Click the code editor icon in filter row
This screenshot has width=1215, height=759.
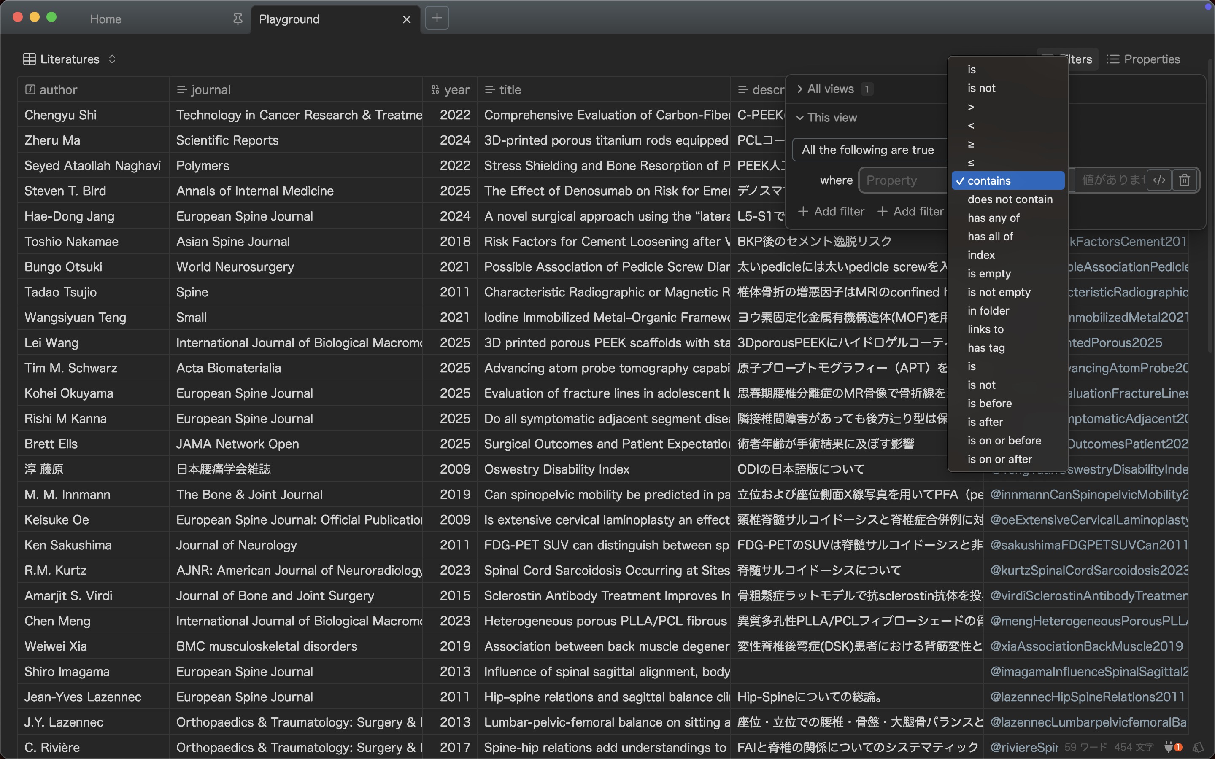(1159, 180)
